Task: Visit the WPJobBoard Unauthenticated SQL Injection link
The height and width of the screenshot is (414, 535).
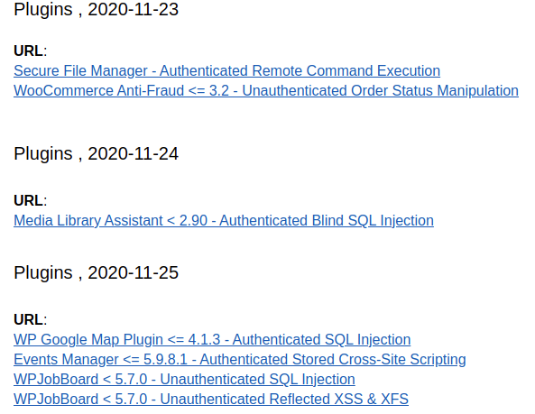Action: (184, 379)
